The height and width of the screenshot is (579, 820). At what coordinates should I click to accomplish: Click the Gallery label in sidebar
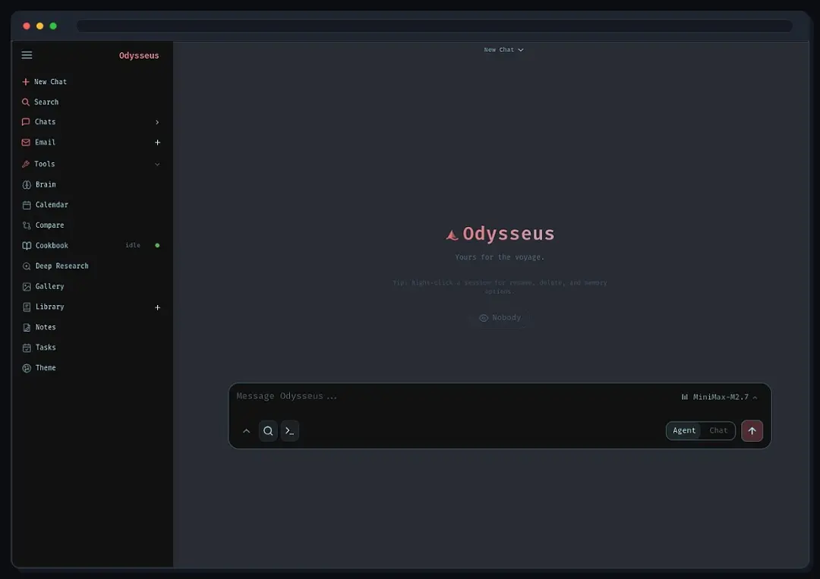49,287
